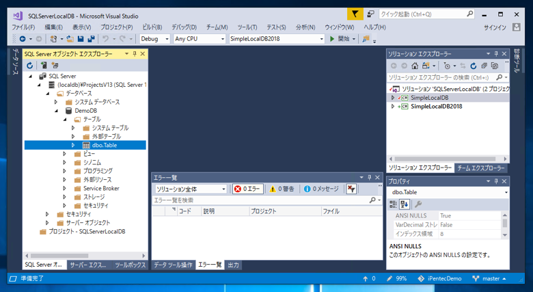Click the Save toolbar icon
533x292 pixels.
pyautogui.click(x=81, y=39)
